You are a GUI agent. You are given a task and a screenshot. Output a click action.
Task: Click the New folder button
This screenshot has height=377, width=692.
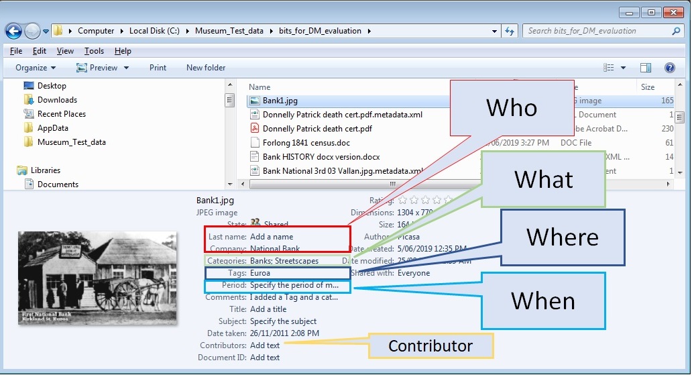pyautogui.click(x=206, y=68)
